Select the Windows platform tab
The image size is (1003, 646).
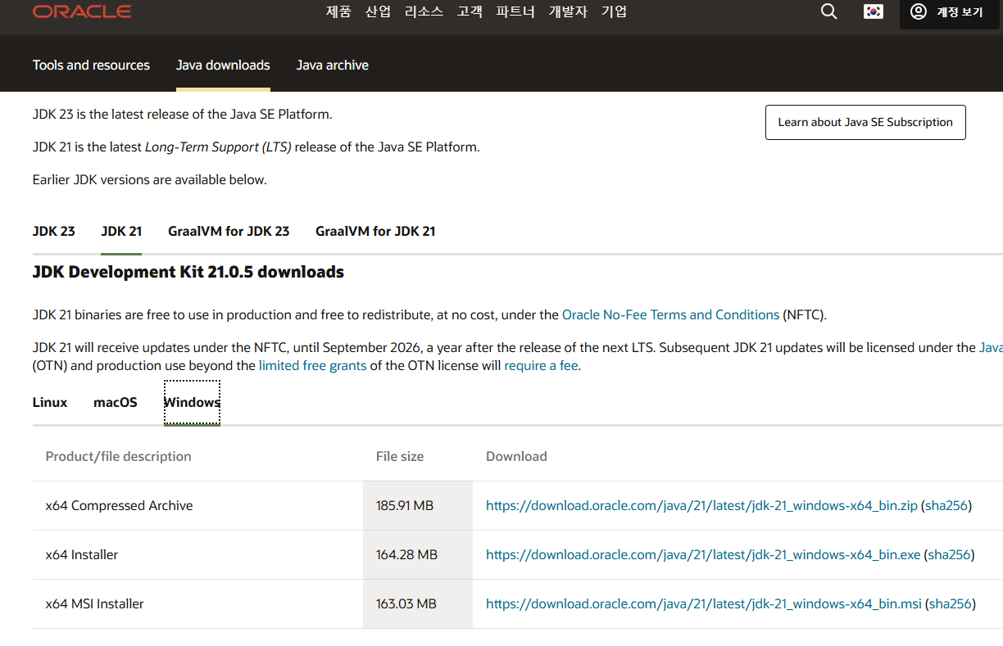(192, 402)
